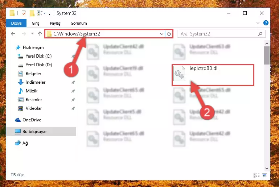Go back with the left arrow button
The width and height of the screenshot is (279, 187).
[13, 34]
